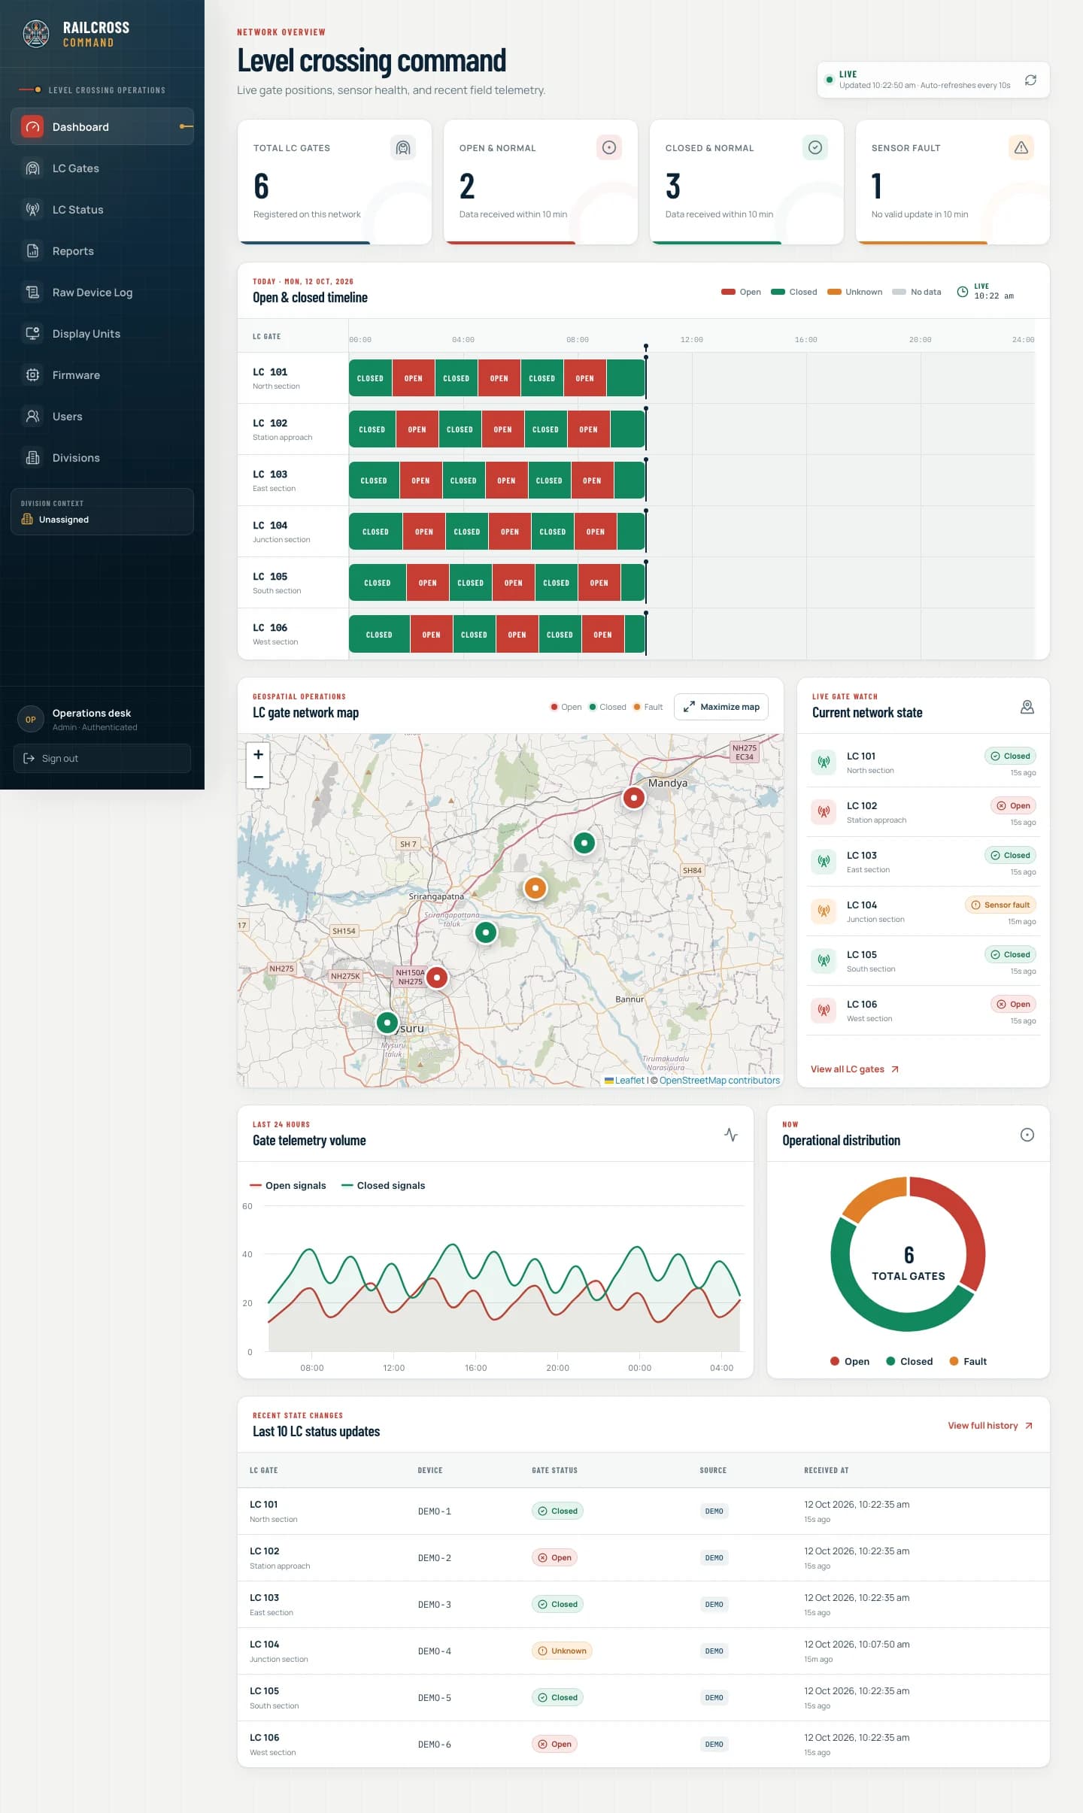Click the Total LC Gates card icon
The width and height of the screenshot is (1083, 1813).
coord(403,147)
